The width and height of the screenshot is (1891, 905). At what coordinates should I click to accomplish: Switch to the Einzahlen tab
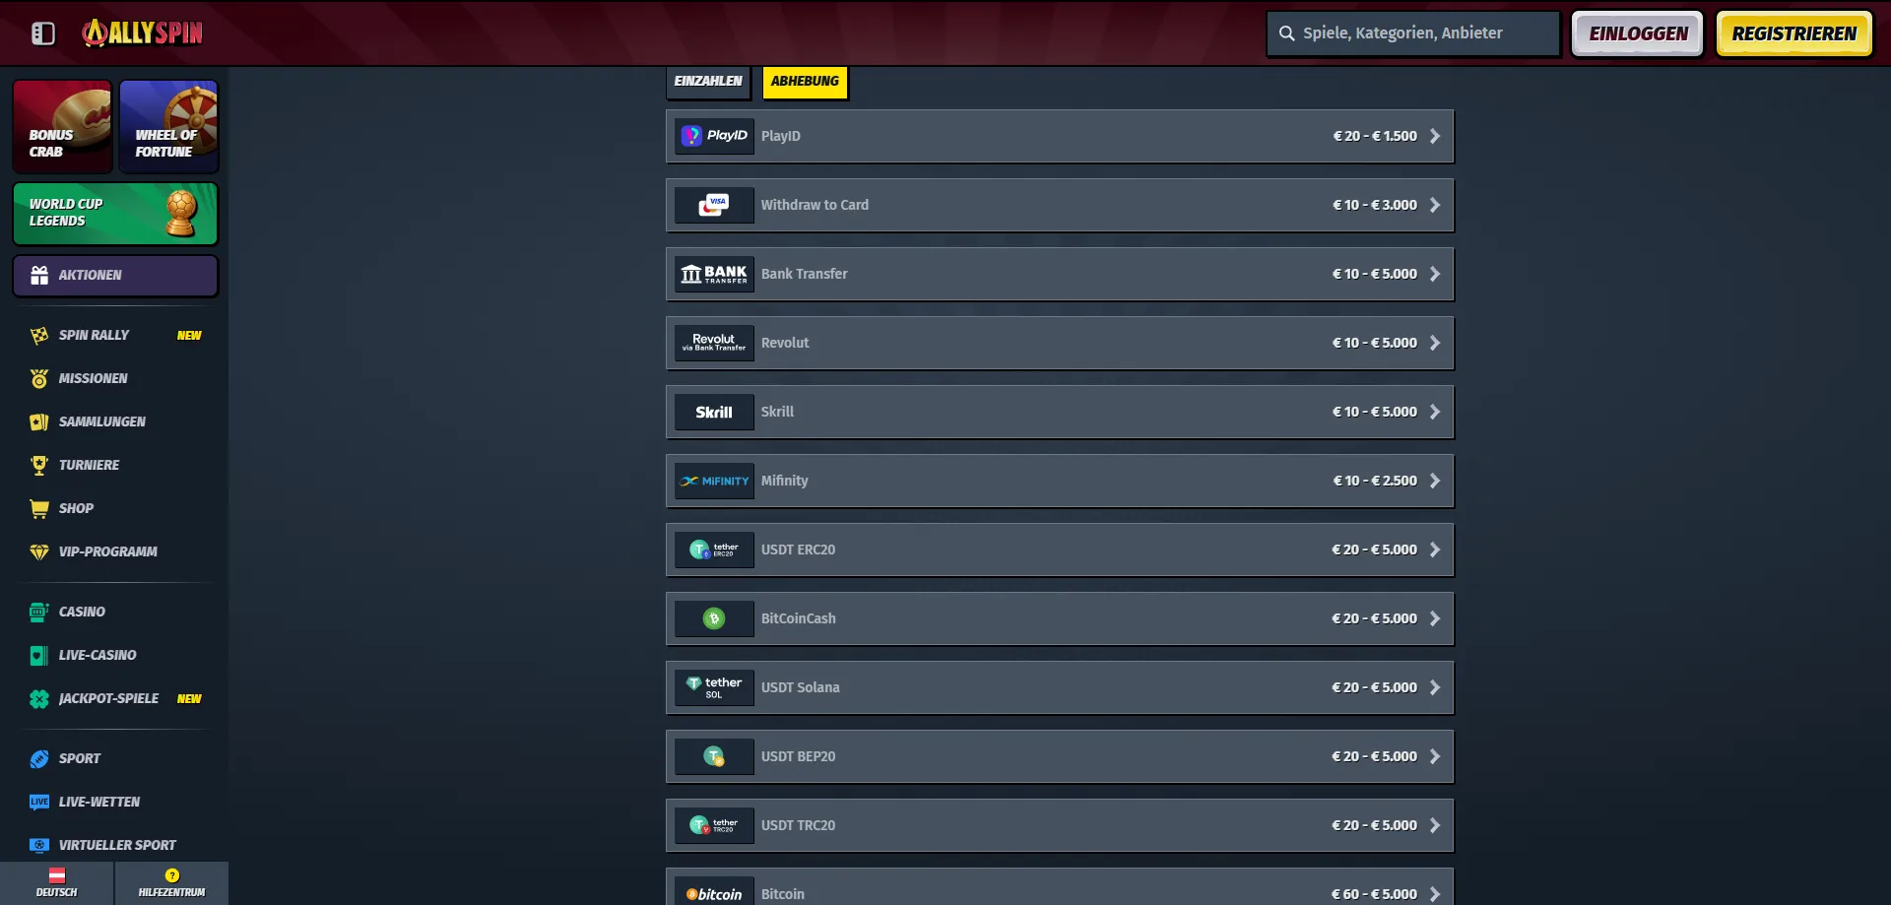708,82
